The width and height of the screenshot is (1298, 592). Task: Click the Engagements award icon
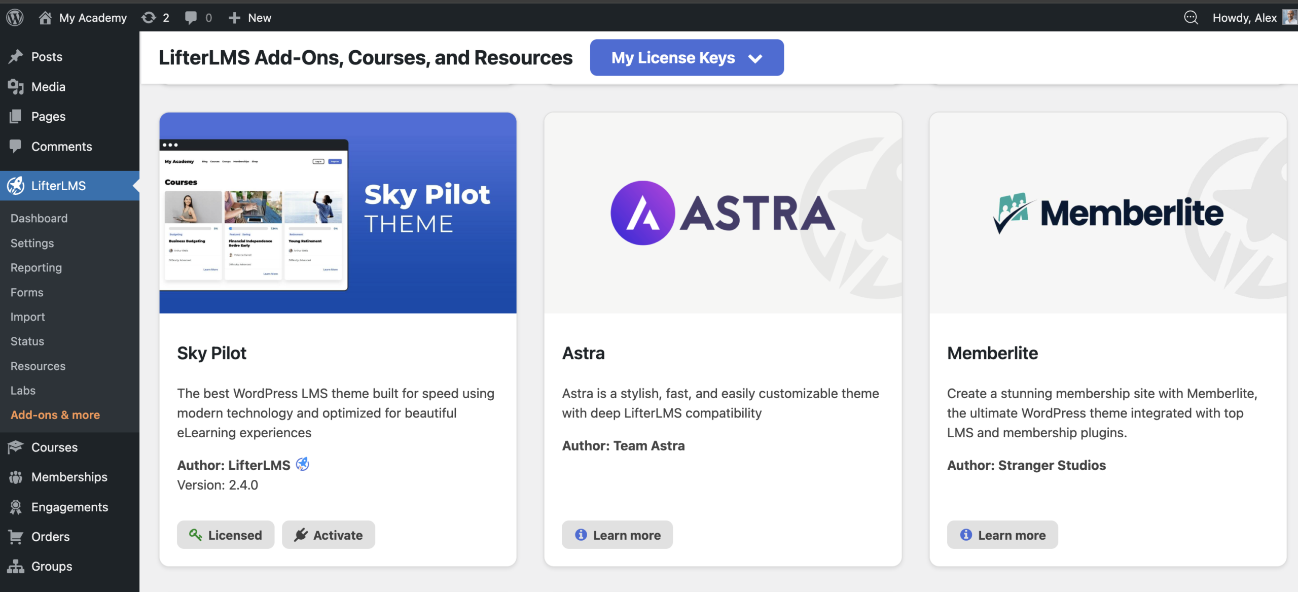tap(16, 507)
